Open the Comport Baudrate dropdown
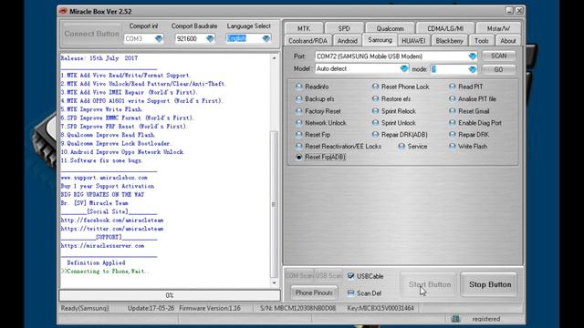584x328 pixels. tap(210, 38)
